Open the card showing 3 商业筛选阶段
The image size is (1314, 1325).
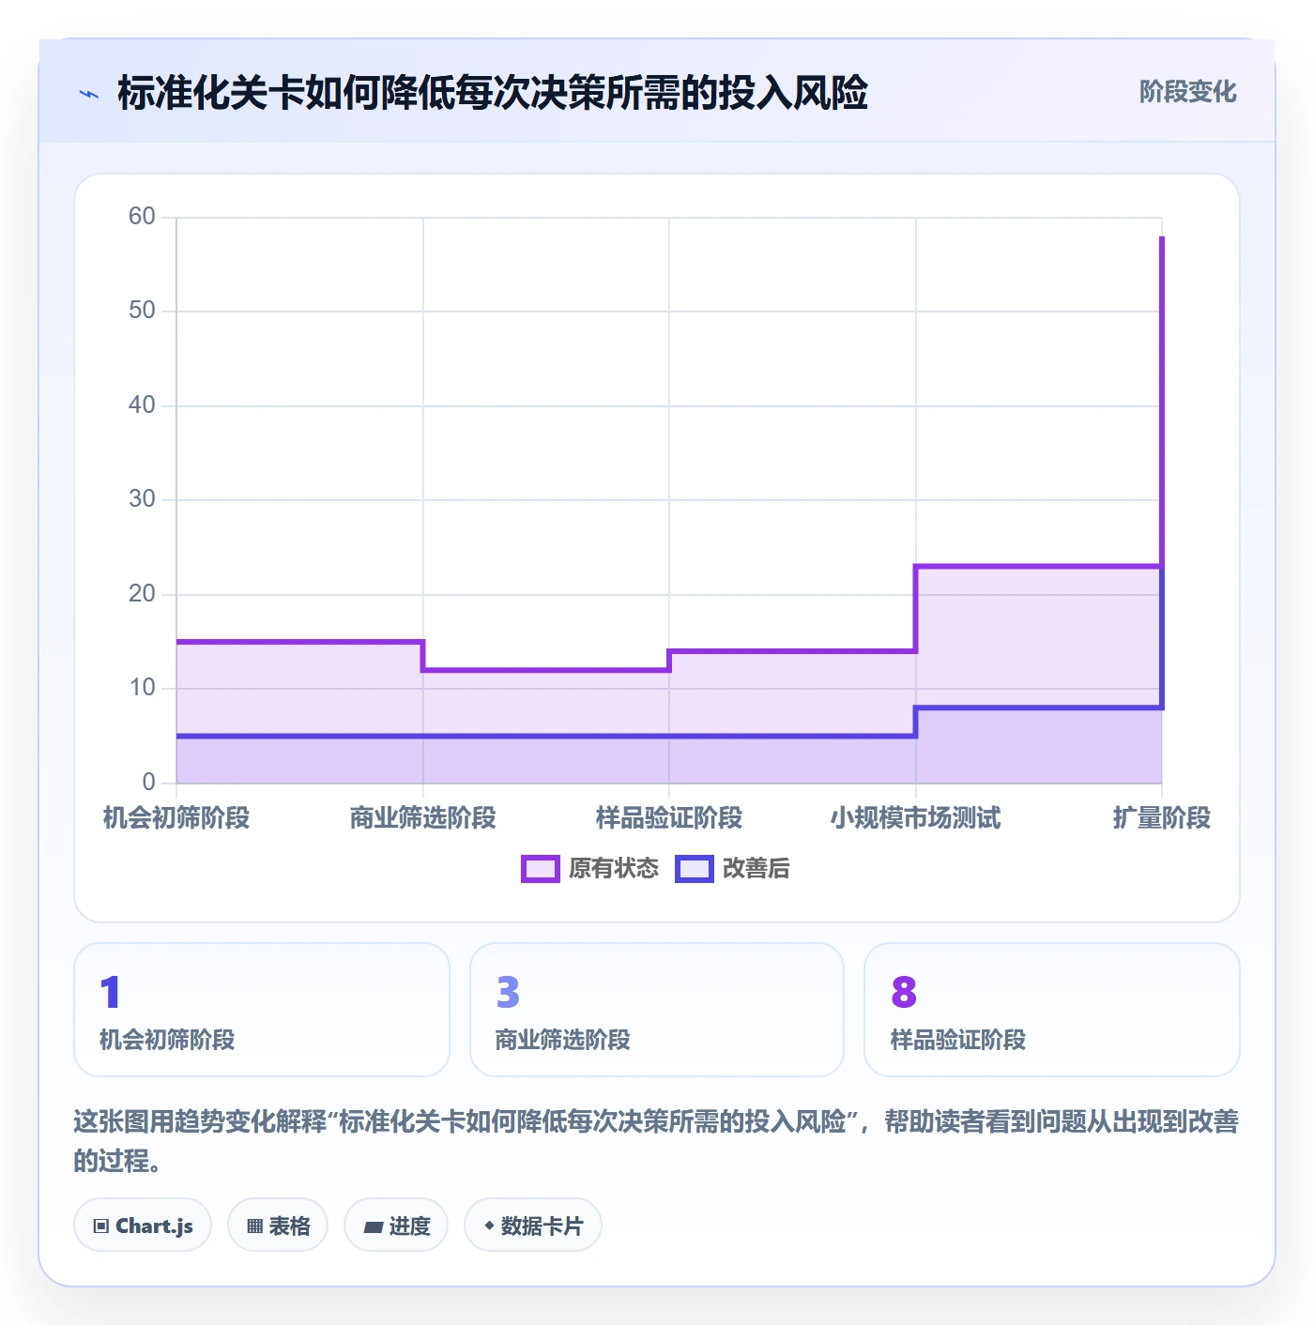pyautogui.click(x=657, y=1010)
